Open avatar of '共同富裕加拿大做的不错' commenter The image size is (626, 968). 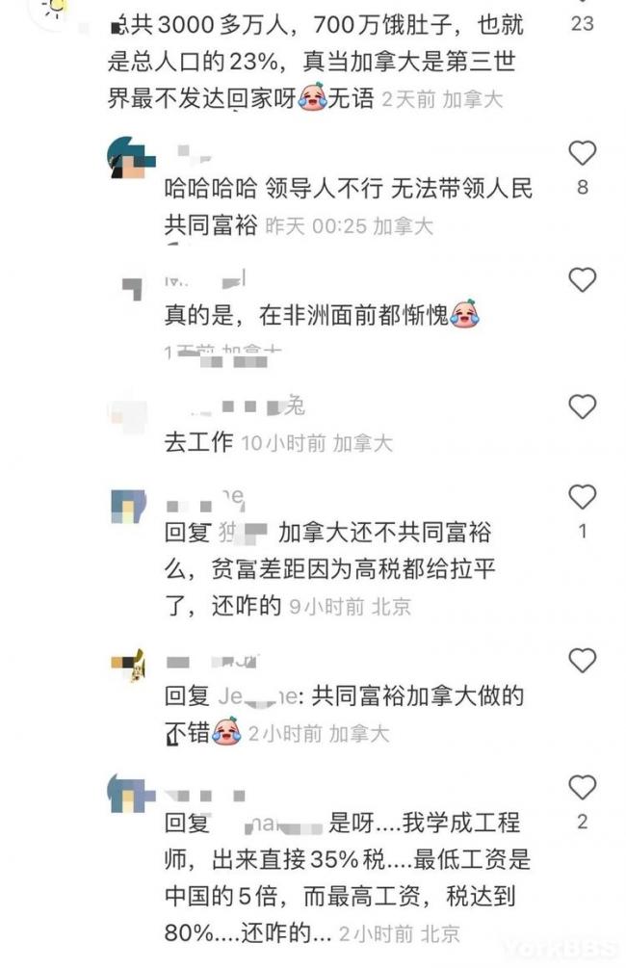pyautogui.click(x=129, y=667)
